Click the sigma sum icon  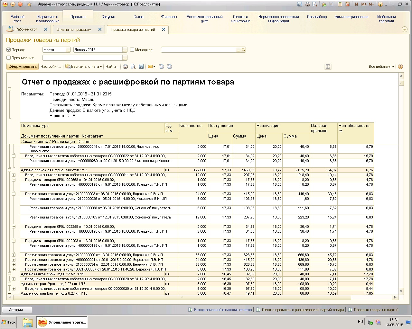click(328, 67)
